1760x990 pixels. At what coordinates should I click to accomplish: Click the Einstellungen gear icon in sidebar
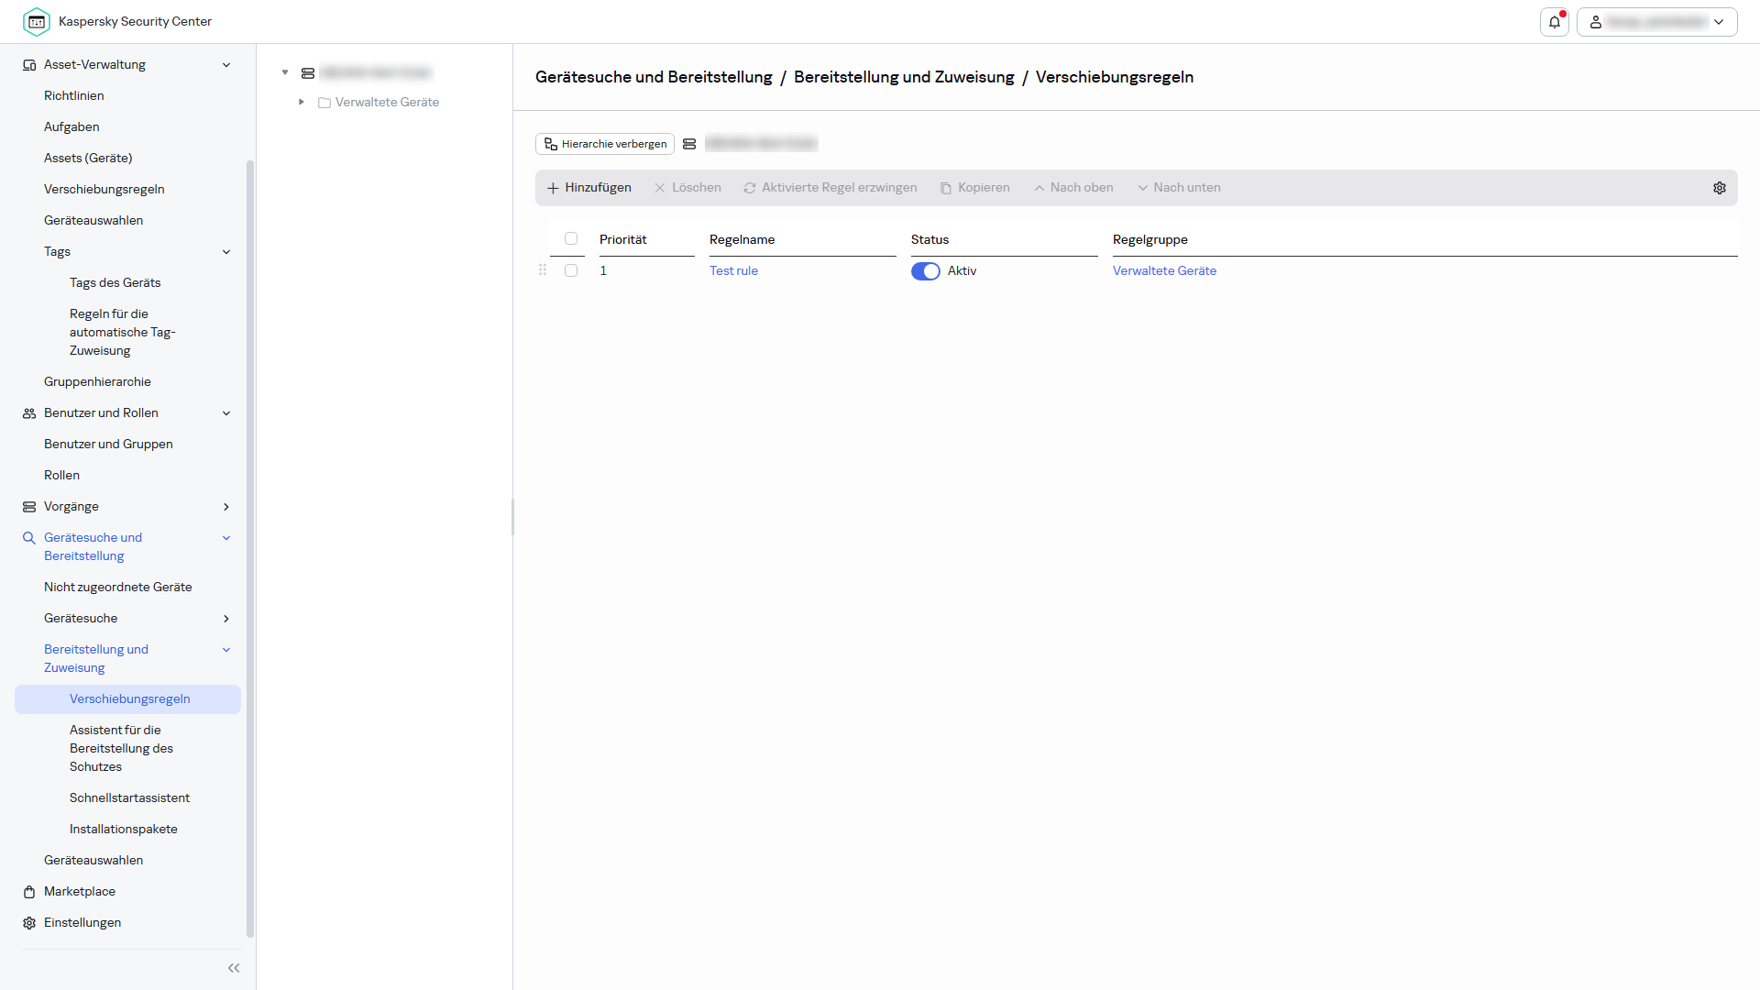tap(29, 923)
